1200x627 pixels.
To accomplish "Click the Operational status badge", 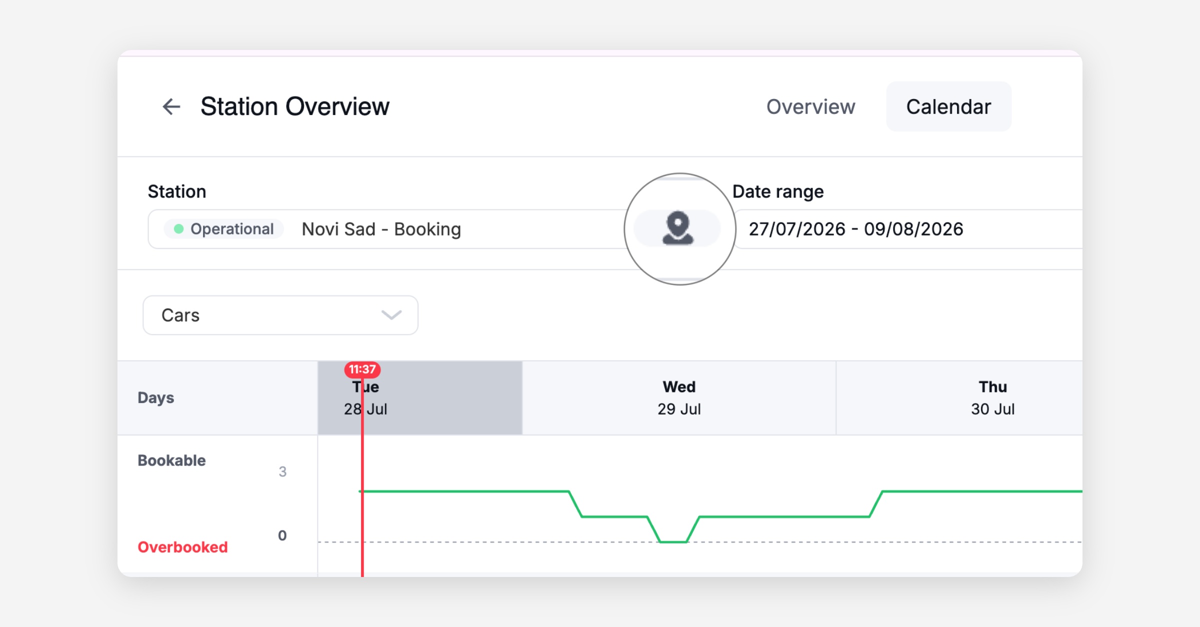I will coord(224,229).
